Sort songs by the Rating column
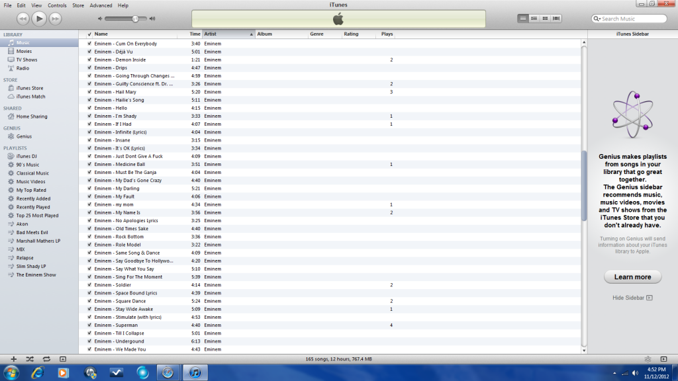The height and width of the screenshot is (381, 678). coord(358,34)
